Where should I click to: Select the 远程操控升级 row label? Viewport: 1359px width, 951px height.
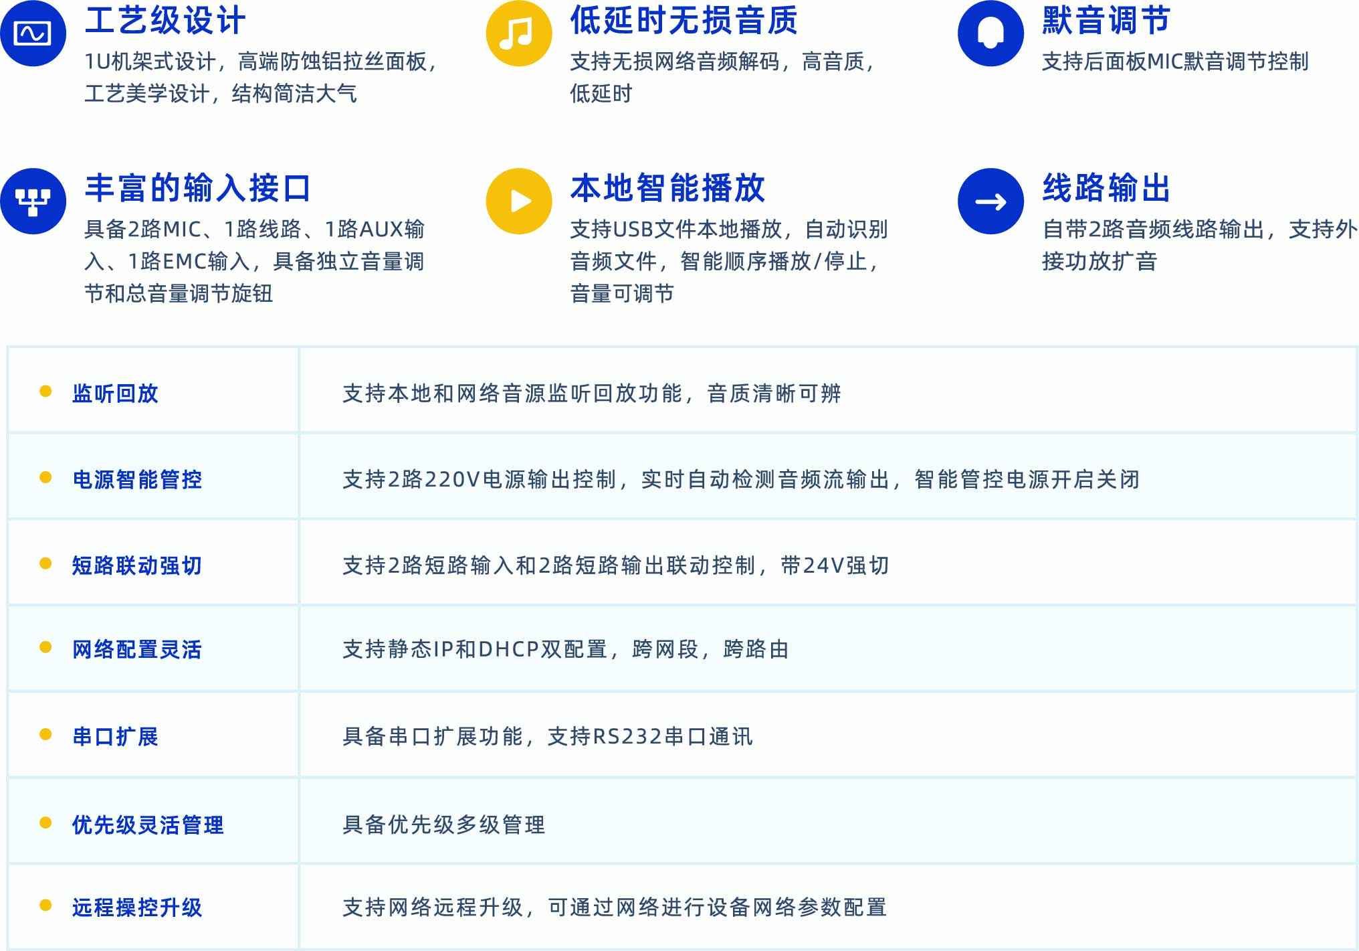pyautogui.click(x=137, y=907)
